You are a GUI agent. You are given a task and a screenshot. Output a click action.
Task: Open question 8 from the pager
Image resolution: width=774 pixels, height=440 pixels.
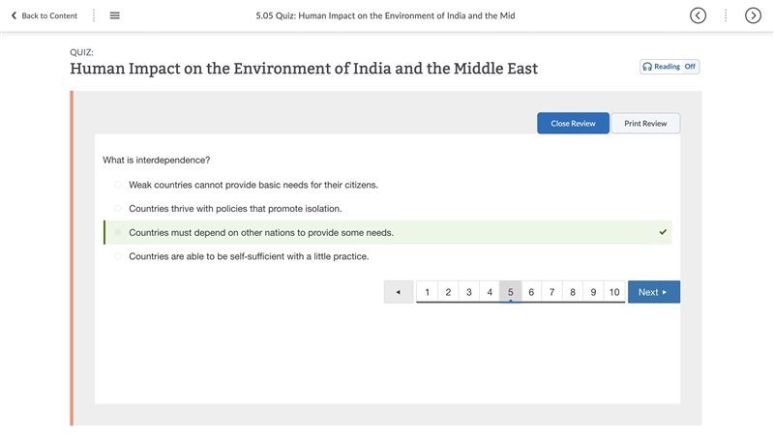tap(573, 292)
